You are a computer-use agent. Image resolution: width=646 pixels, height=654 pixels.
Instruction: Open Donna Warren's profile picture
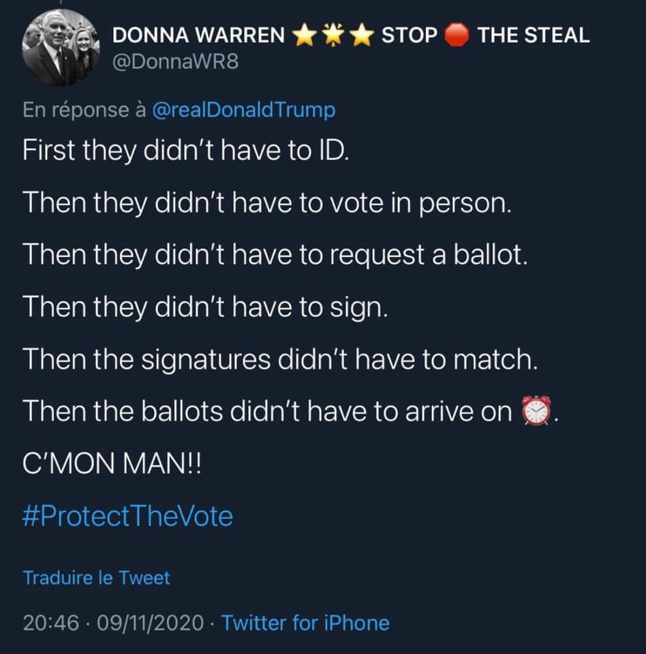click(61, 48)
